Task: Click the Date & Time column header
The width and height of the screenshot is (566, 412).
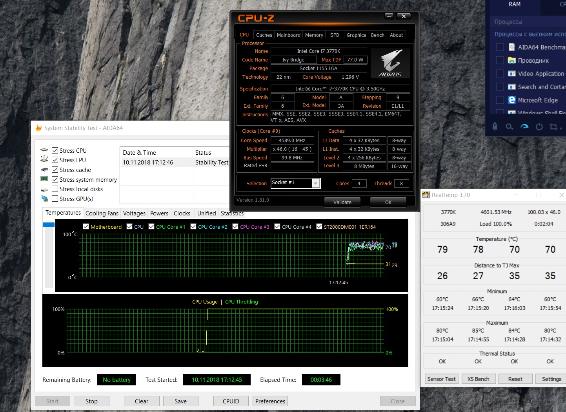Action: 156,152
